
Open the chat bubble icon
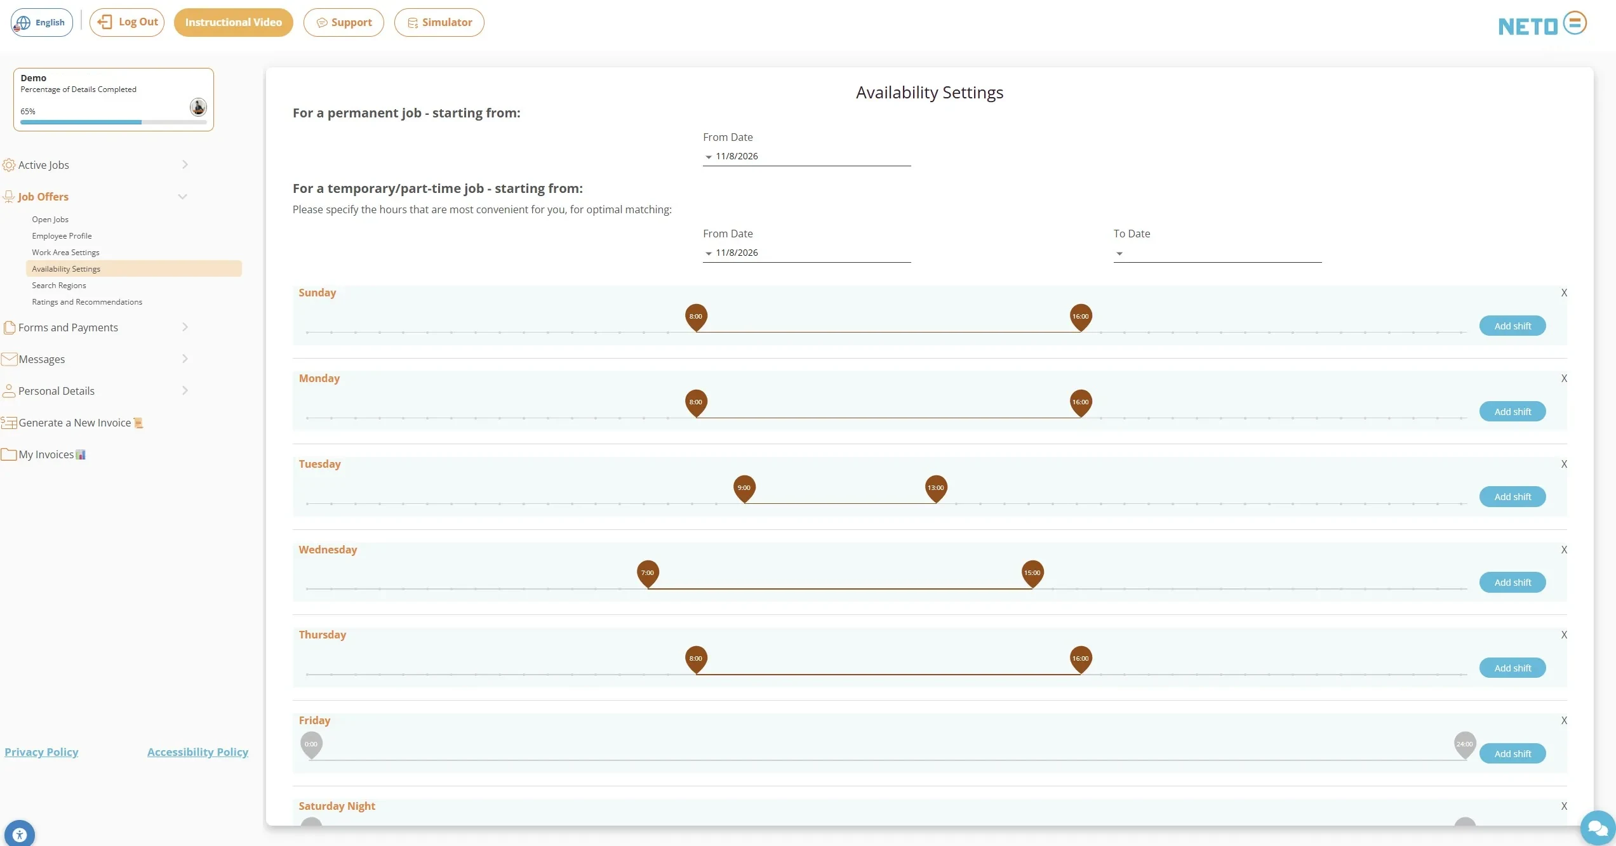point(1597,828)
